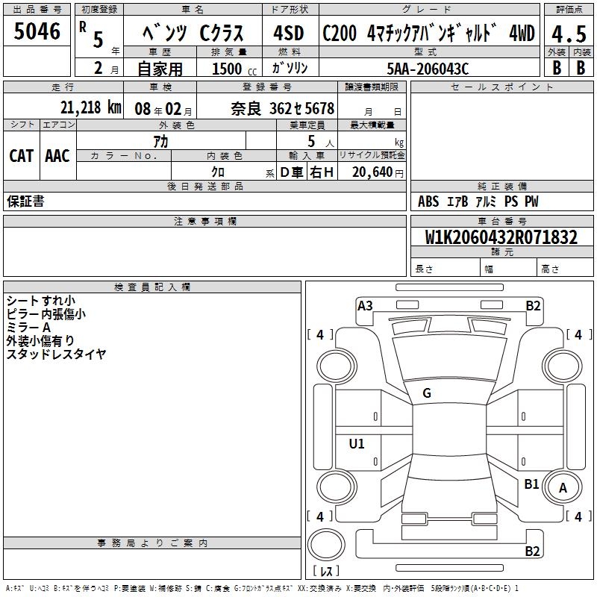Click the B2 mark at the diagram's top

click(533, 305)
